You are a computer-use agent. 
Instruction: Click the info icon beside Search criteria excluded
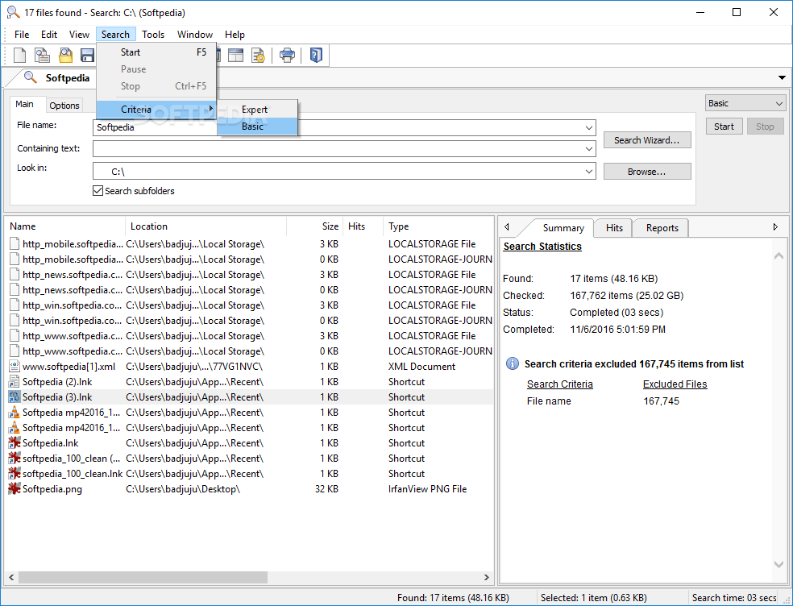(x=513, y=363)
